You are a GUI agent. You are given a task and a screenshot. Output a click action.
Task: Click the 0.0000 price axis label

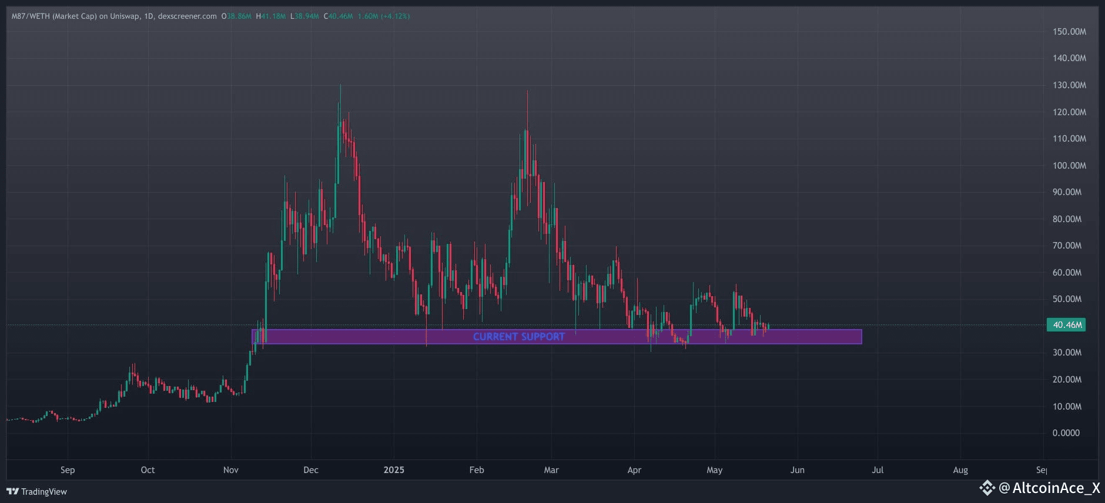(x=1066, y=433)
